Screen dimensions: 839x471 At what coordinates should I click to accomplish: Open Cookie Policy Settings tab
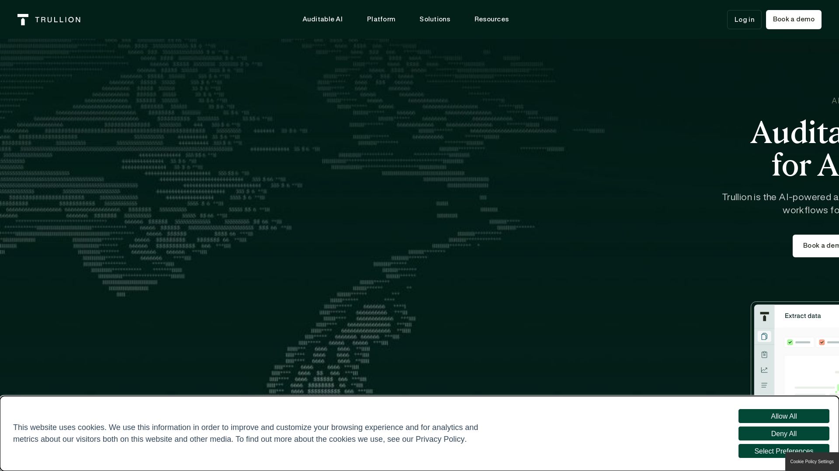(x=812, y=462)
